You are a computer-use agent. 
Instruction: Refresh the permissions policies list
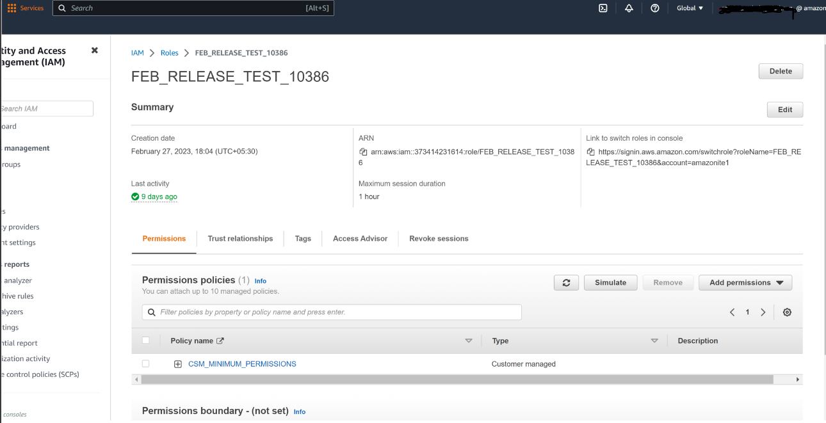pyautogui.click(x=566, y=282)
